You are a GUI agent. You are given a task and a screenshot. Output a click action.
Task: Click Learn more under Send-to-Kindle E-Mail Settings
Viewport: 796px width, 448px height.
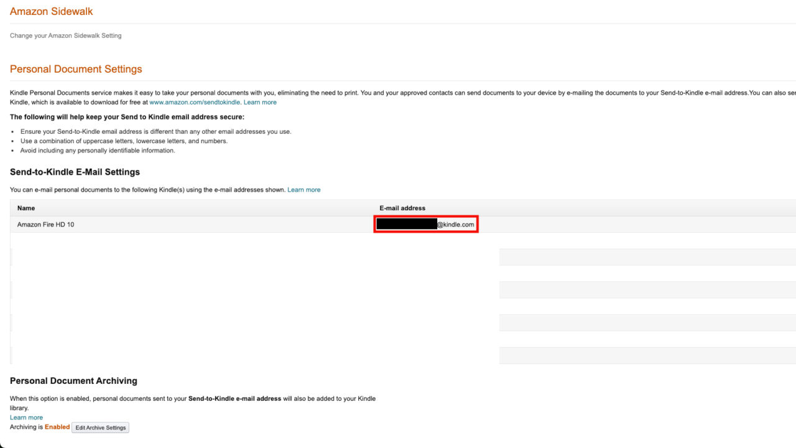click(x=303, y=189)
